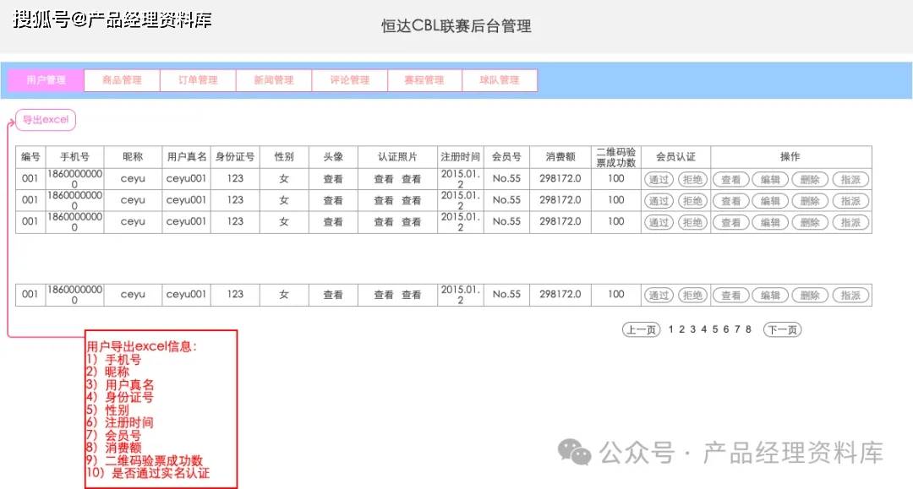Image resolution: width=913 pixels, height=489 pixels.
Task: Switch to the 商品管理 tab
Action: pyautogui.click(x=121, y=79)
